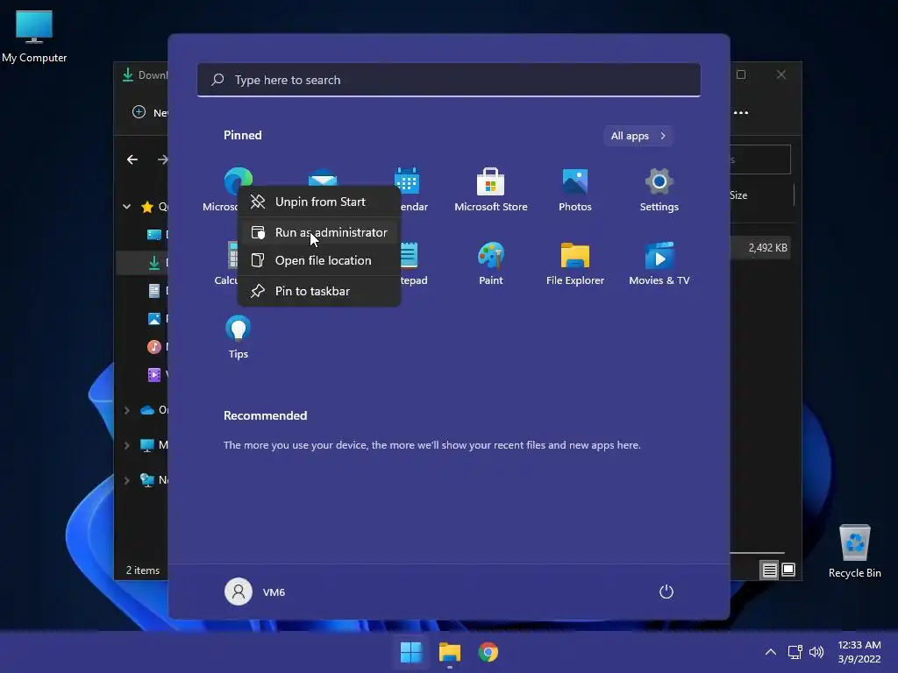Select Open file location

pyautogui.click(x=319, y=260)
